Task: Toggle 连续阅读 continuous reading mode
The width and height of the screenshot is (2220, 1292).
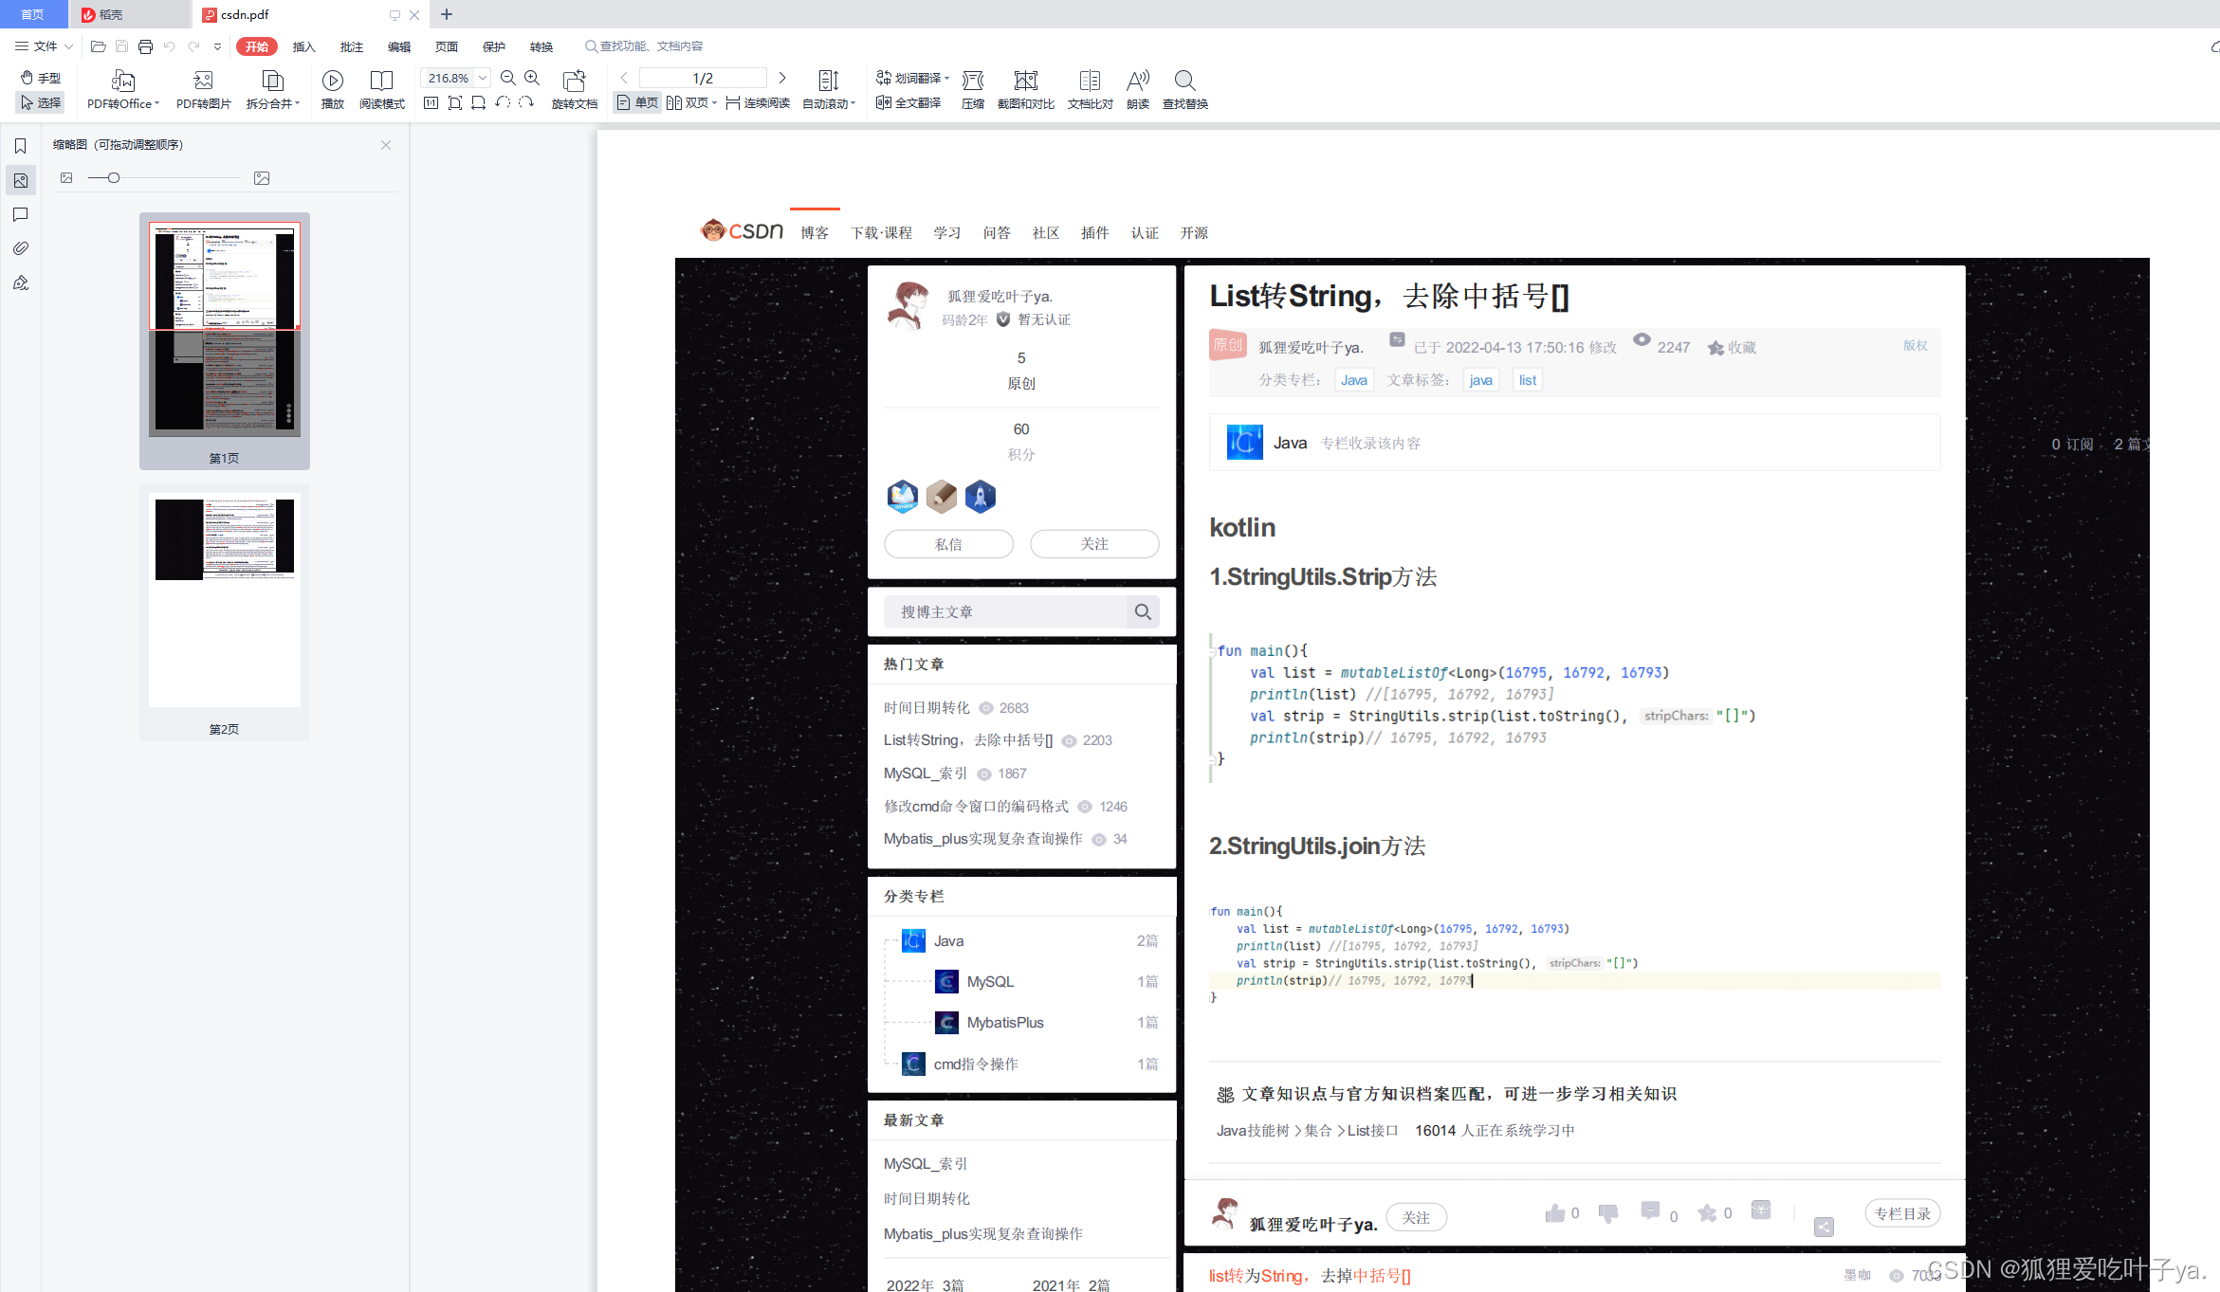Action: click(x=758, y=102)
